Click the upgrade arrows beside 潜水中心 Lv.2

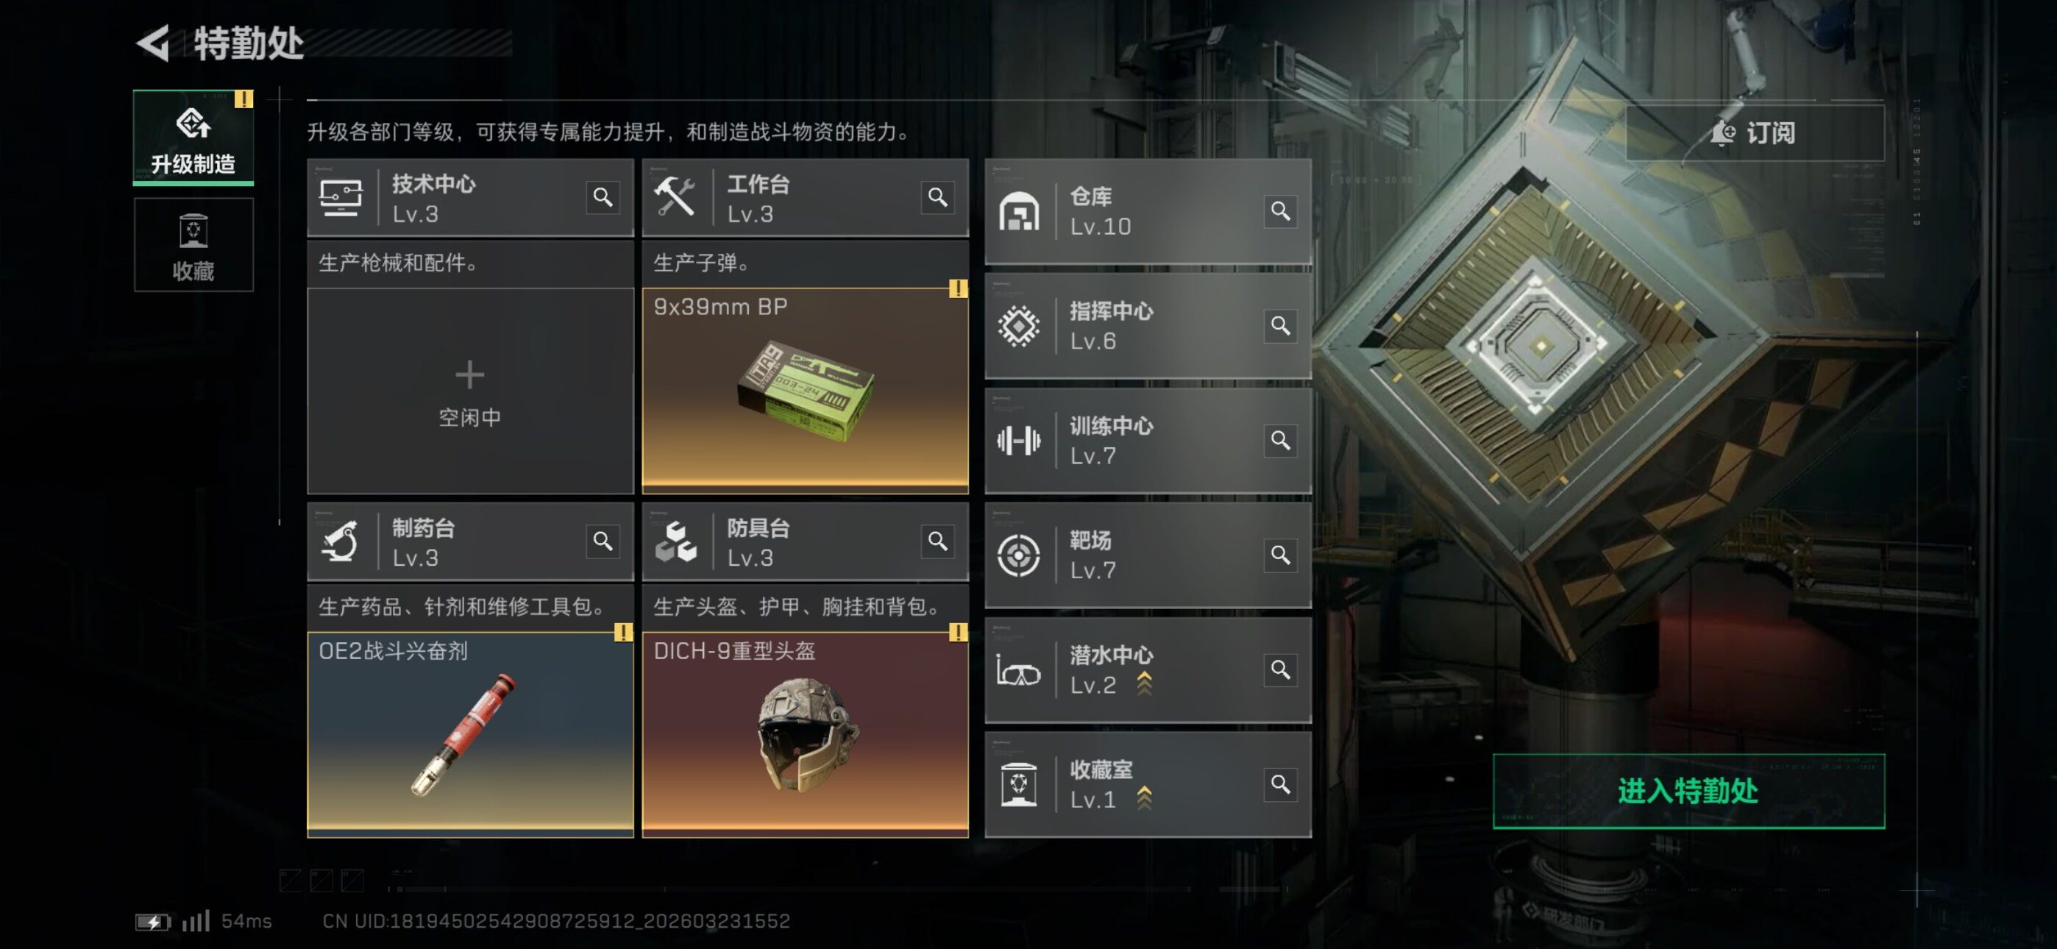1144,683
